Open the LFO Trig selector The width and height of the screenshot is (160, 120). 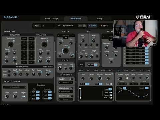[133, 84]
